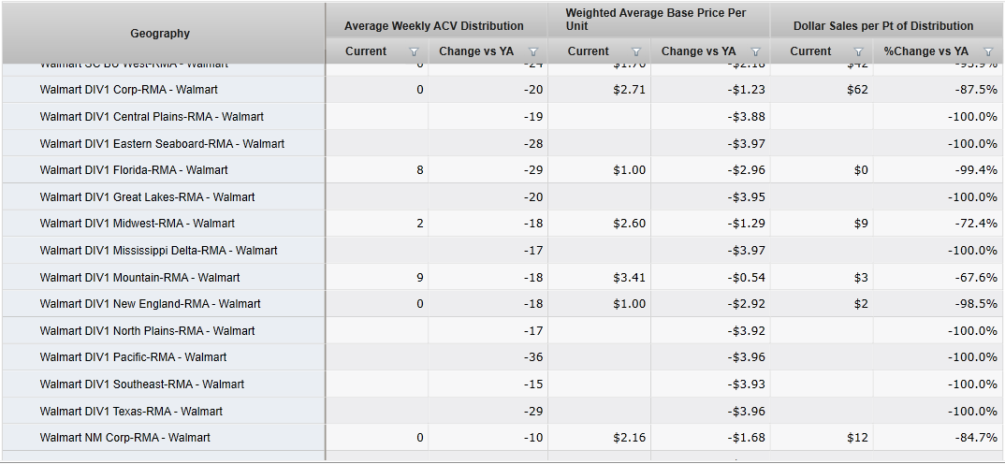Click the -72.4% change cell
Viewport: 1005px width, 464px height.
975,224
